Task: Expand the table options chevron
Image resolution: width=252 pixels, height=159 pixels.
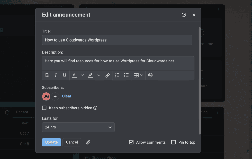Action: (x=142, y=75)
